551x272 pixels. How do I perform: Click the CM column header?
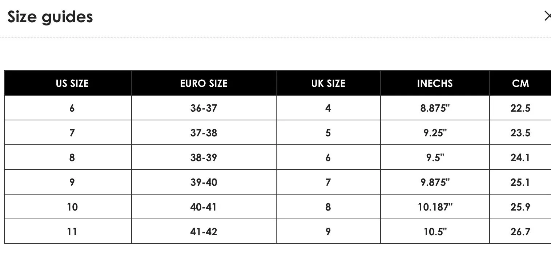[x=520, y=83]
